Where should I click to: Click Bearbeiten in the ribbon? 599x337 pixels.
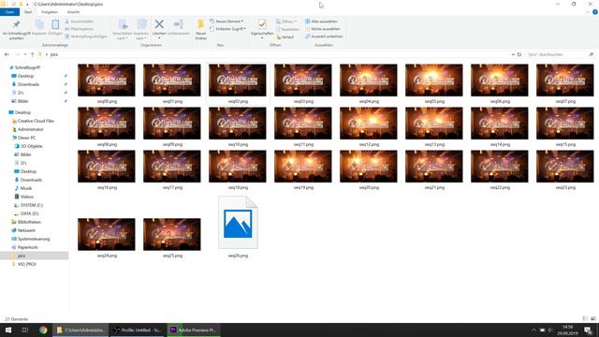[287, 29]
